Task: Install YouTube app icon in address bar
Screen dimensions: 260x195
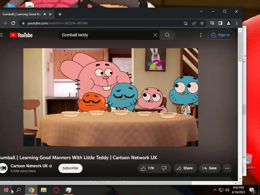Action: pos(186,23)
